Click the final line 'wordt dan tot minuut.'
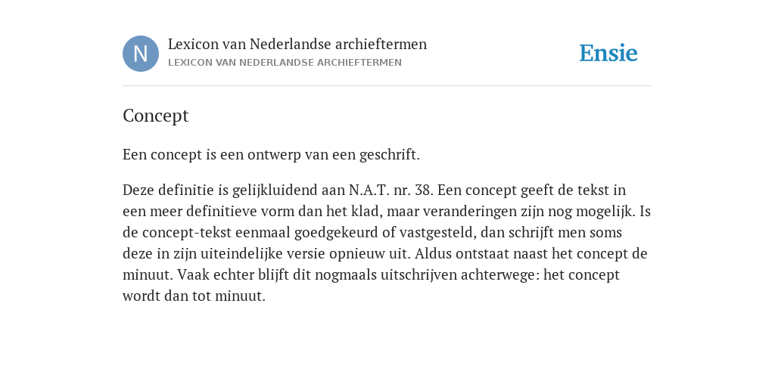The height and width of the screenshot is (387, 775). coord(195,296)
